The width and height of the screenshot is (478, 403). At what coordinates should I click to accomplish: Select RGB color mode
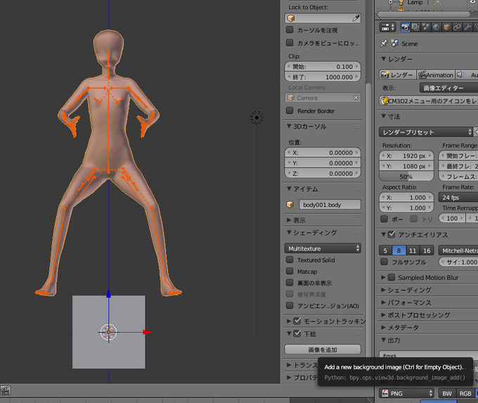[x=465, y=393]
